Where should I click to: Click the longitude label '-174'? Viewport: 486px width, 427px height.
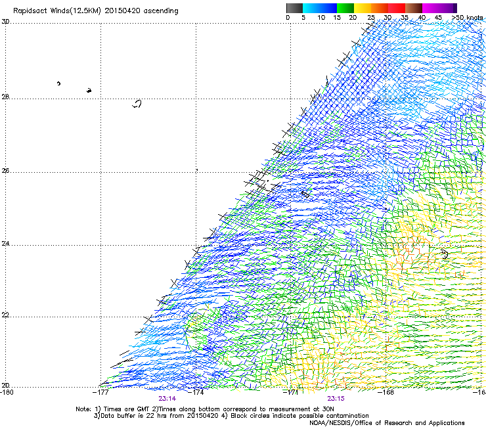pos(196,392)
